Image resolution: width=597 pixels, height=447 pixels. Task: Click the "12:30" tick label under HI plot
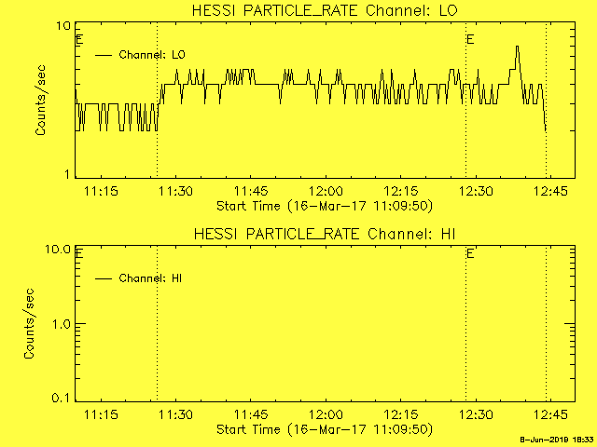point(476,414)
